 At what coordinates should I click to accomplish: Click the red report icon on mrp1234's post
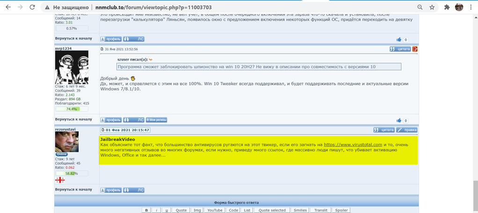414,49
